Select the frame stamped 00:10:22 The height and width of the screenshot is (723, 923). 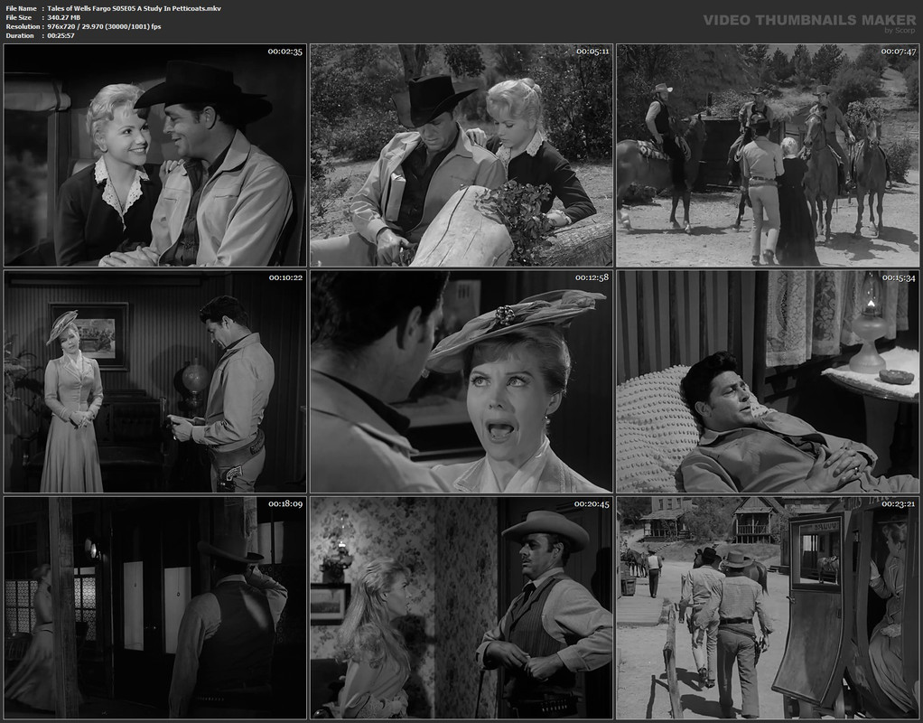click(154, 381)
